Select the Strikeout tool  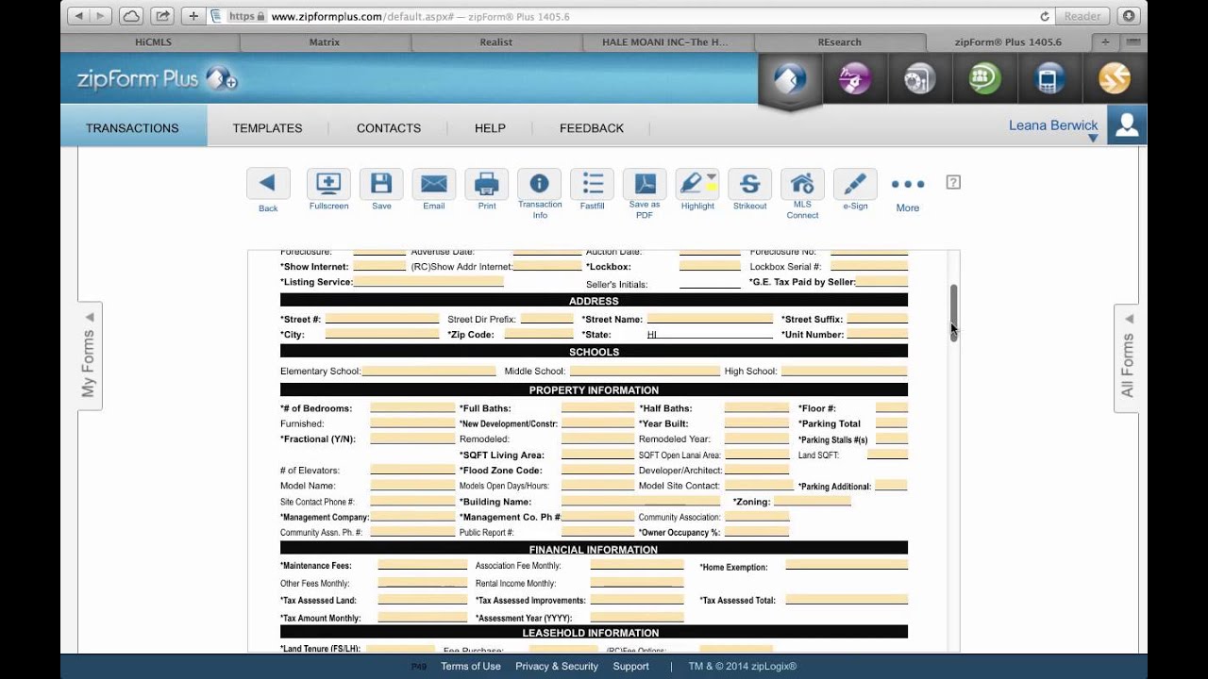coord(750,184)
